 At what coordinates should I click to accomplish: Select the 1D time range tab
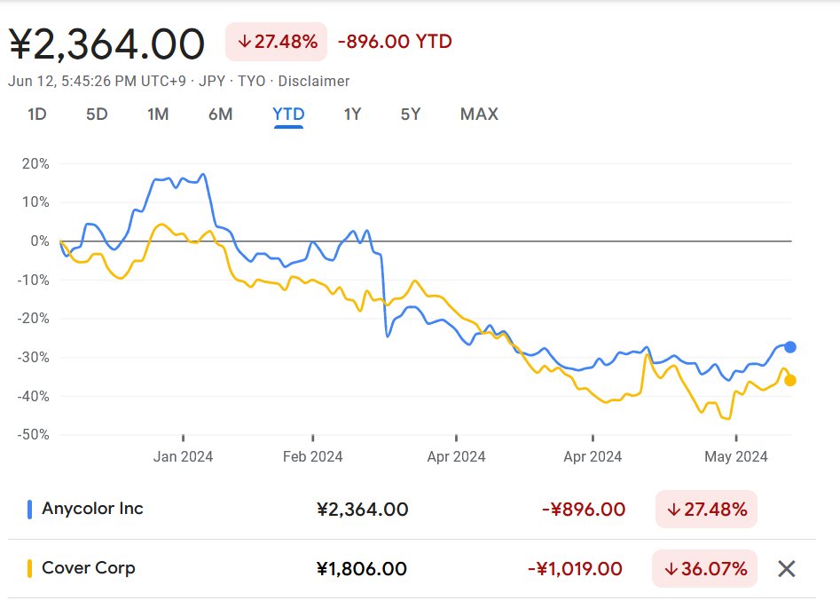point(36,115)
